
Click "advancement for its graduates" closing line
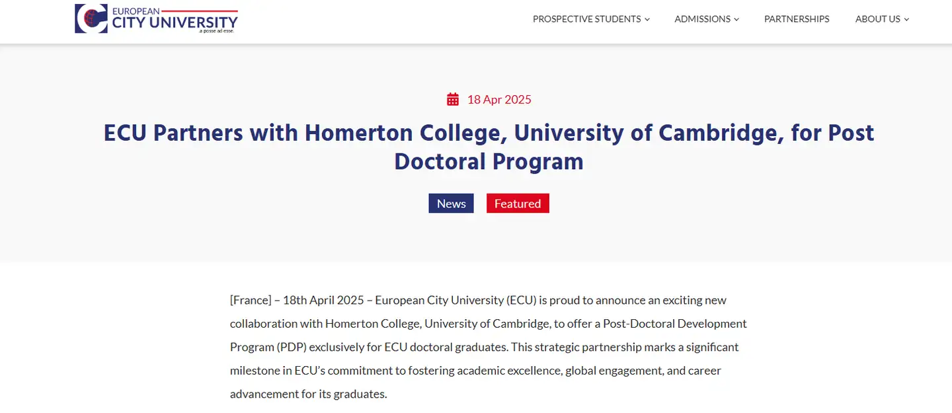click(x=308, y=394)
